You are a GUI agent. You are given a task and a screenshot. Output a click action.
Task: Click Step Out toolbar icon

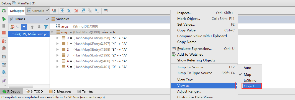83,11
